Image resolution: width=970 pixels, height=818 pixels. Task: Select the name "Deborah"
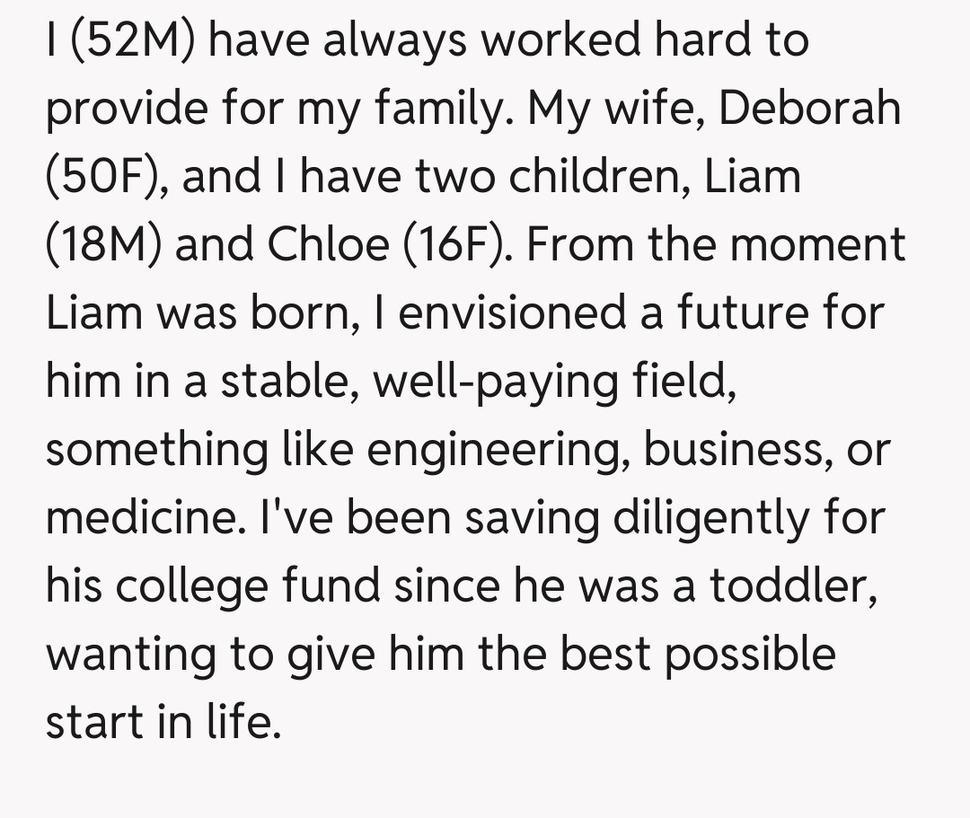810,109
